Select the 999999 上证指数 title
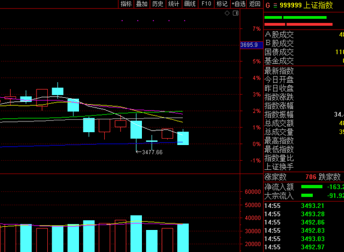 coord(306,5)
